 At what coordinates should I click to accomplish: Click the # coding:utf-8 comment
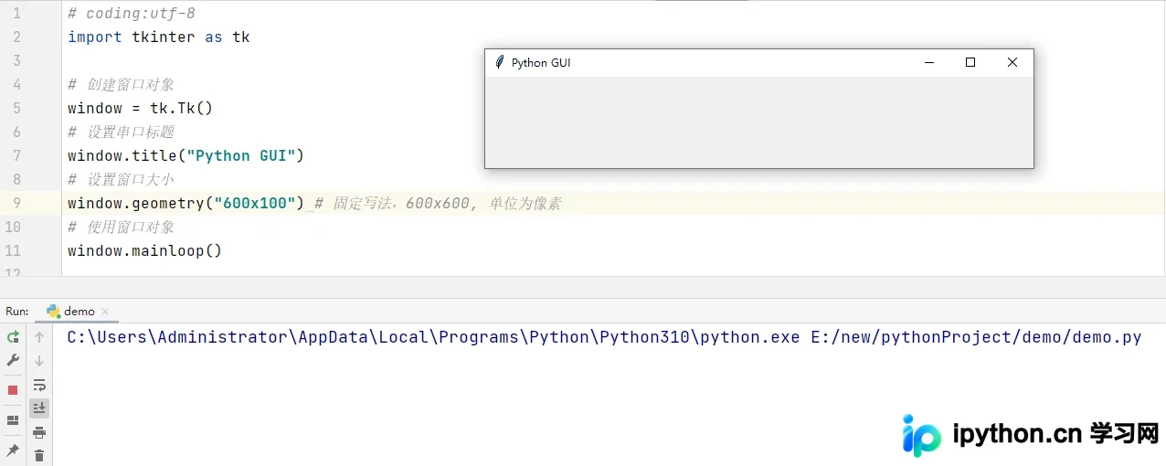click(131, 14)
